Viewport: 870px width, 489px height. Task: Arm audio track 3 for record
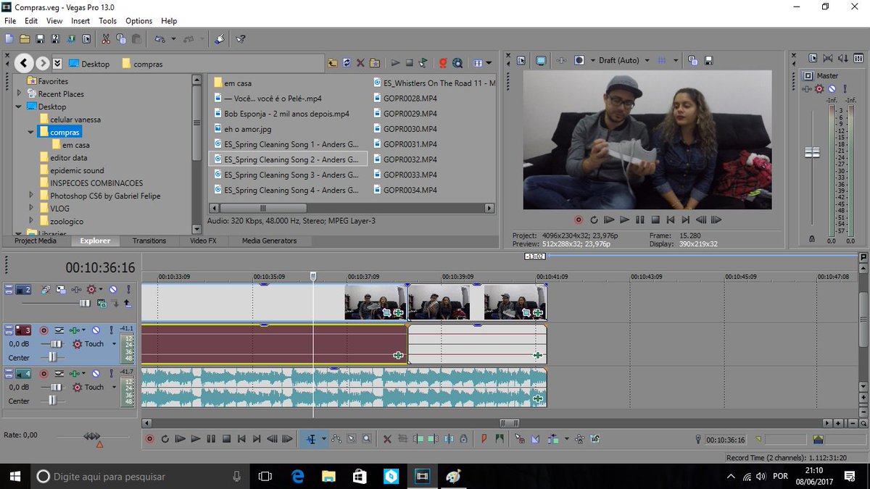[x=44, y=330]
